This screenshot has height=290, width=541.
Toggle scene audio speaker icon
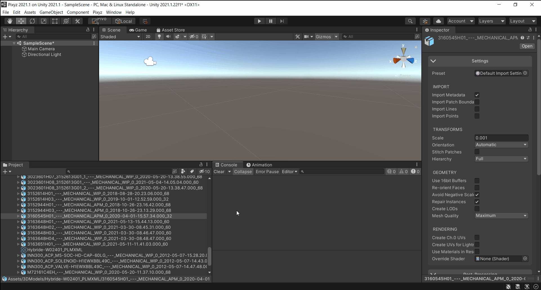(x=168, y=37)
